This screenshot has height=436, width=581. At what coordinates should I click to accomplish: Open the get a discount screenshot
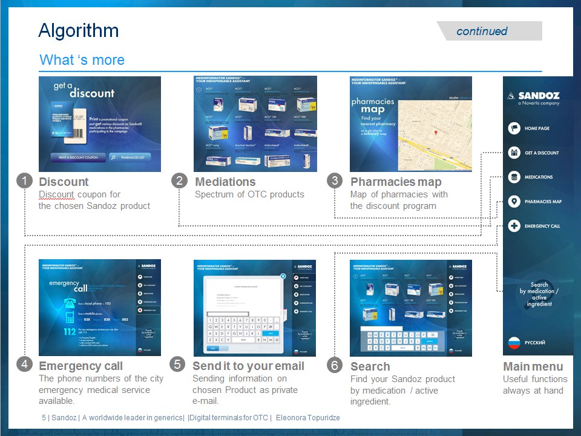tap(100, 124)
